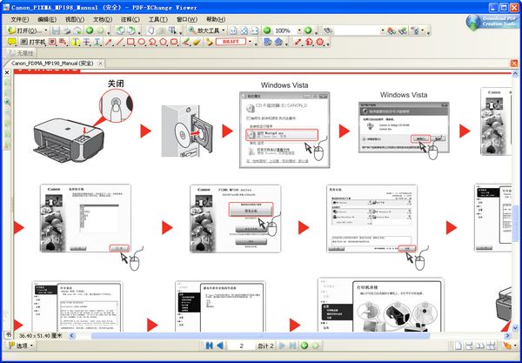Click the vertical scrollbar down arrow
Image resolution: width=522 pixels, height=363 pixels.
coord(515,328)
